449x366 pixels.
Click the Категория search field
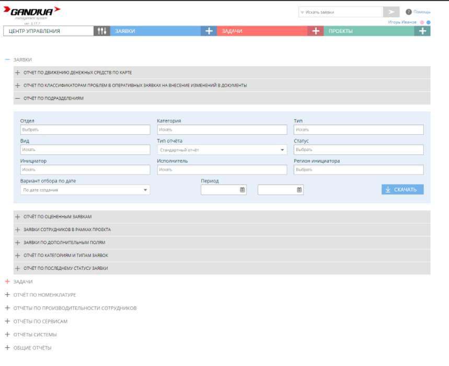coord(222,130)
